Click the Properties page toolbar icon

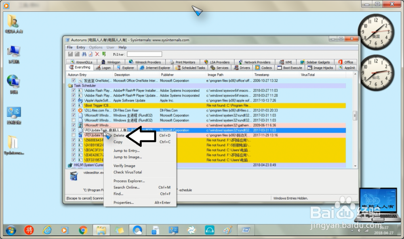click(90, 54)
